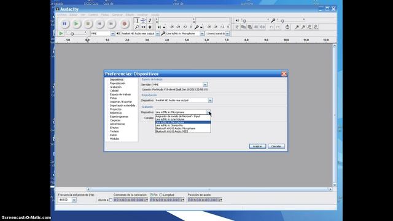This screenshot has width=393, height=221.
Task: Close the Preferencias dialog with X
Action: click(284, 74)
